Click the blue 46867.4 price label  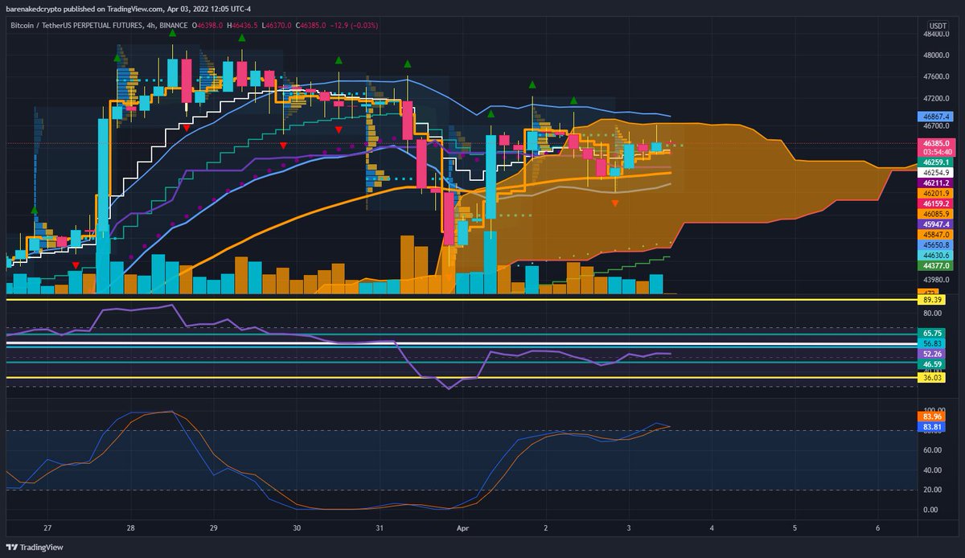point(934,116)
